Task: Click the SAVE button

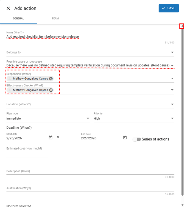Action: [169, 8]
